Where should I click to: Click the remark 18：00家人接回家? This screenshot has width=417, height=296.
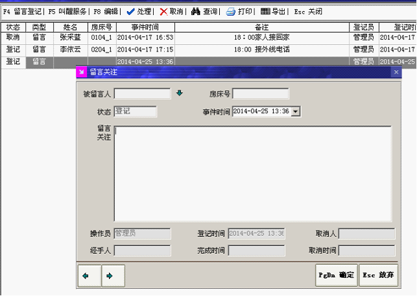(262, 37)
